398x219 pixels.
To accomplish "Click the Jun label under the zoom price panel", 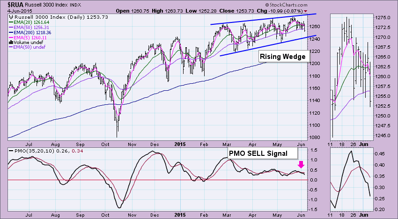I will [364, 145].
